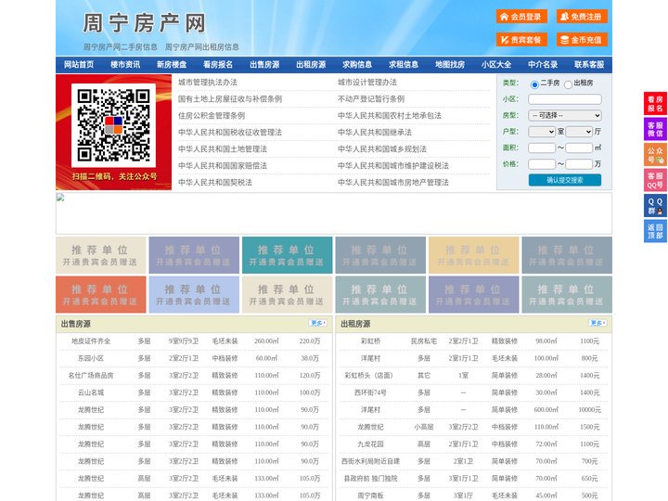Open the 西街水利局附近自建 rental listing
This screenshot has height=501, width=668.
(370, 461)
